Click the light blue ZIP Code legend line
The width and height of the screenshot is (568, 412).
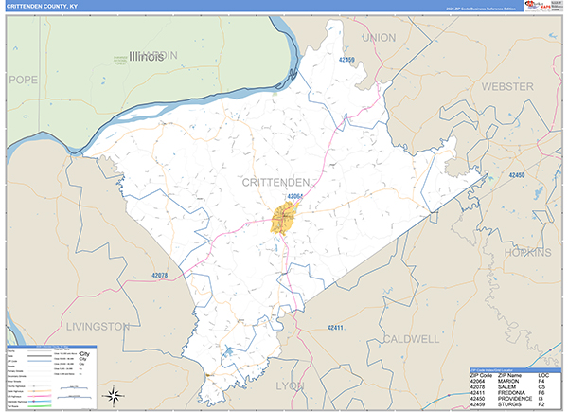(x=40, y=361)
